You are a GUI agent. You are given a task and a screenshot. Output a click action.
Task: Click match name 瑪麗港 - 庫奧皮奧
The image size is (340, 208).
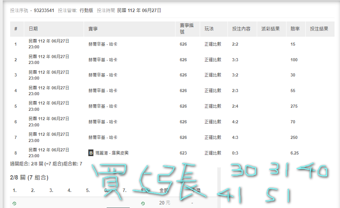pos(112,153)
